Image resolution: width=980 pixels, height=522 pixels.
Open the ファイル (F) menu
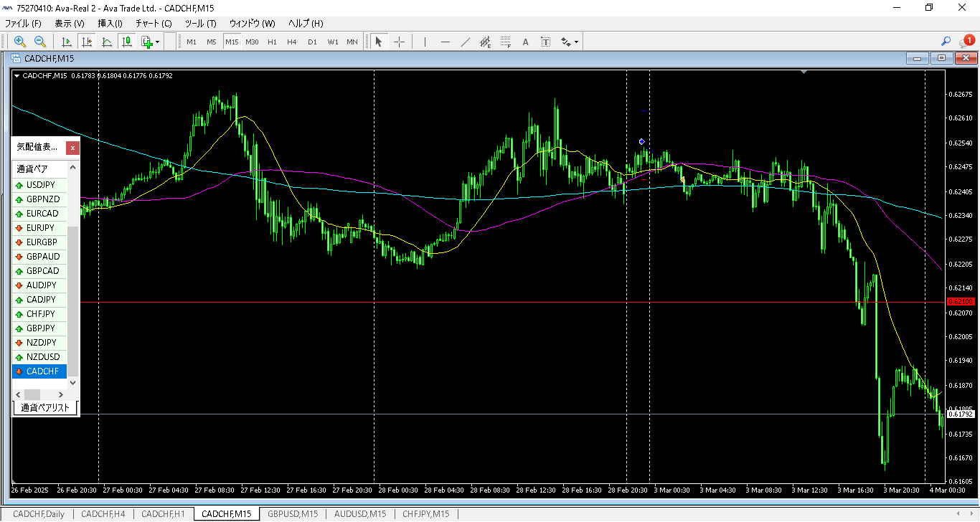coord(23,23)
